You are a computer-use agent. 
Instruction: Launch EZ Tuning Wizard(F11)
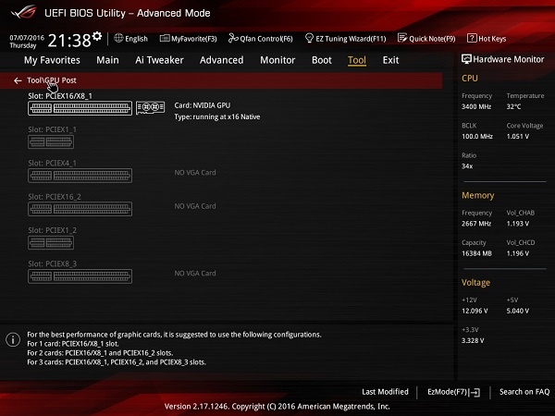[345, 39]
